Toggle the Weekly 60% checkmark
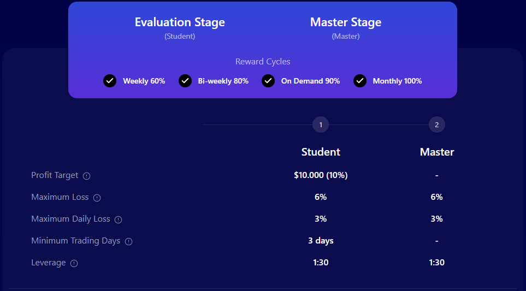 tap(110, 81)
